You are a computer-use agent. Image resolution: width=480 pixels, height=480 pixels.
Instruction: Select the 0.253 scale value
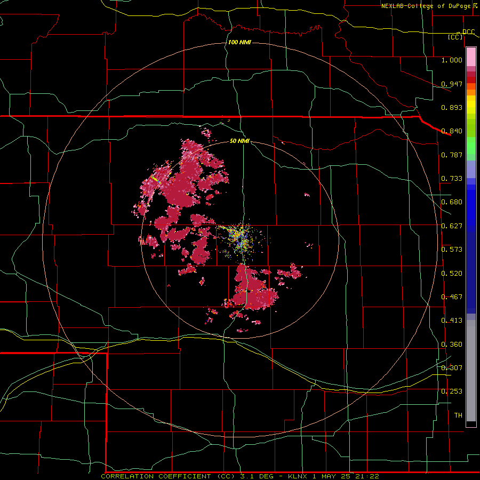(x=452, y=391)
